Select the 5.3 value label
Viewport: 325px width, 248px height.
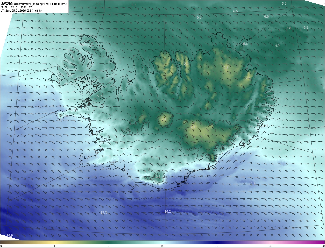(x=134, y=5)
